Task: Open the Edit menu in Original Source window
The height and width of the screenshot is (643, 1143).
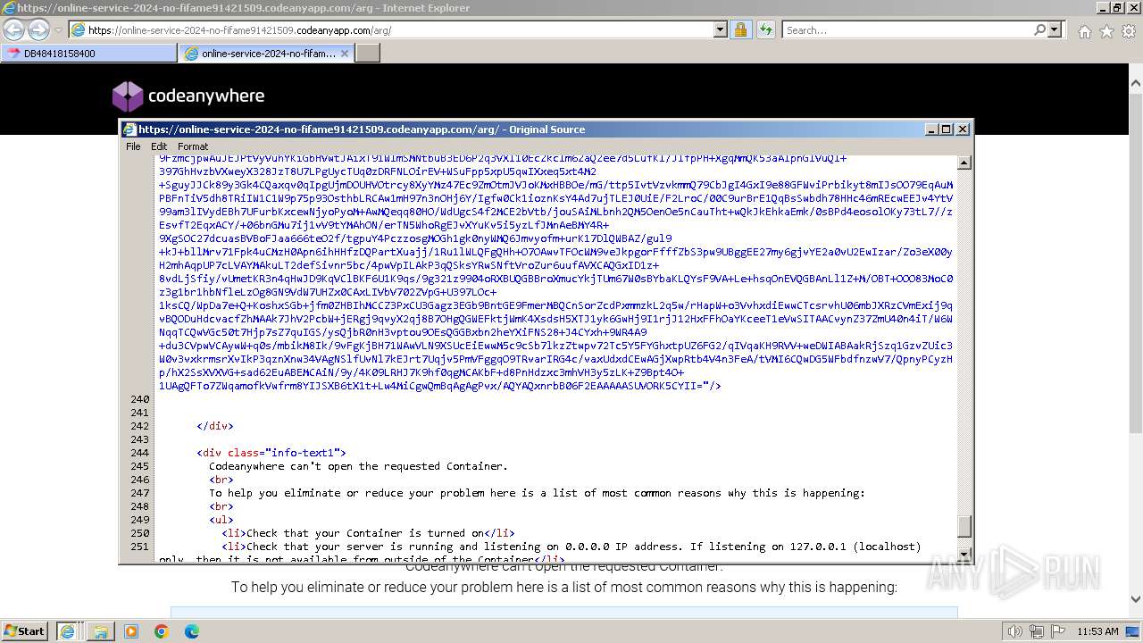Action: [x=159, y=146]
